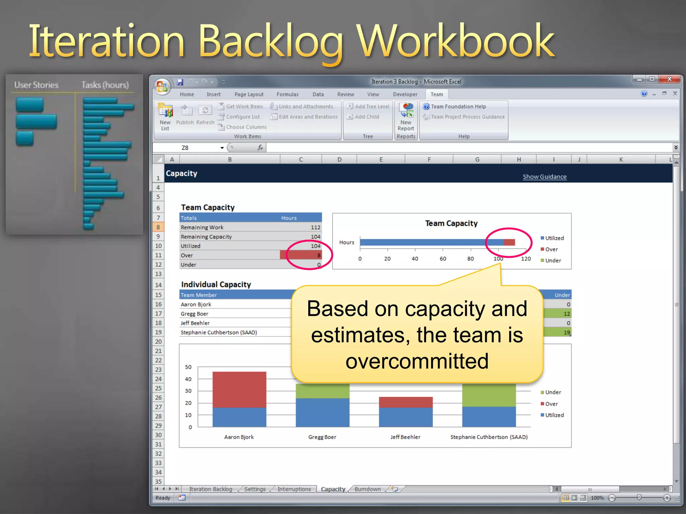Viewport: 686px width, 514px height.
Task: Open Configure List
Action: coord(239,117)
